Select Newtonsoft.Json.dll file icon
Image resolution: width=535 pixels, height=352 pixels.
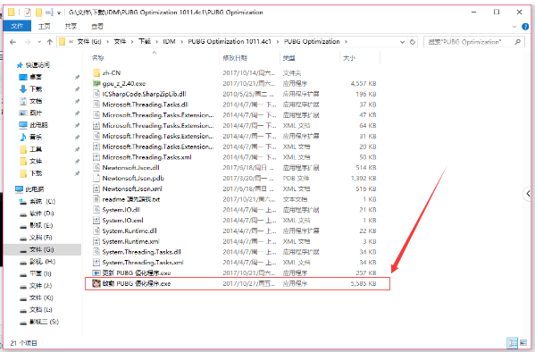(x=96, y=168)
